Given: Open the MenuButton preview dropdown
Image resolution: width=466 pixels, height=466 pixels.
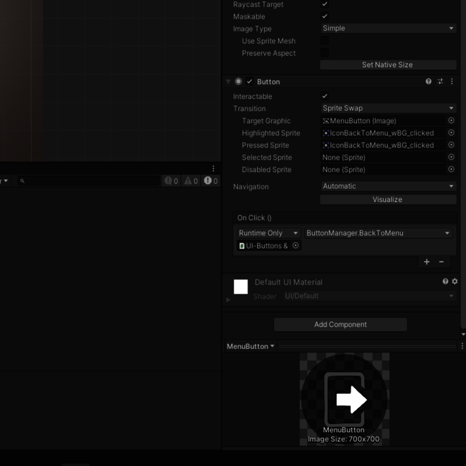Looking at the screenshot, I should (x=250, y=346).
